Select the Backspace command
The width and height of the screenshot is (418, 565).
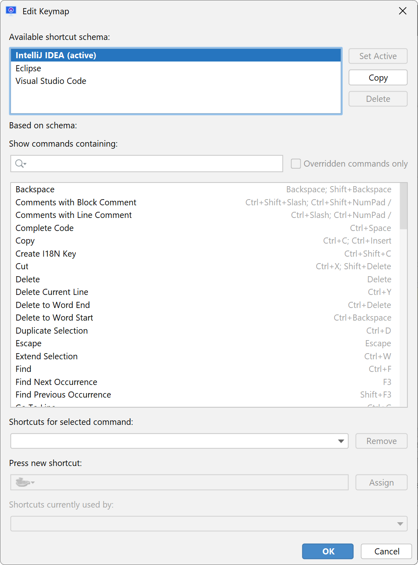coord(205,189)
